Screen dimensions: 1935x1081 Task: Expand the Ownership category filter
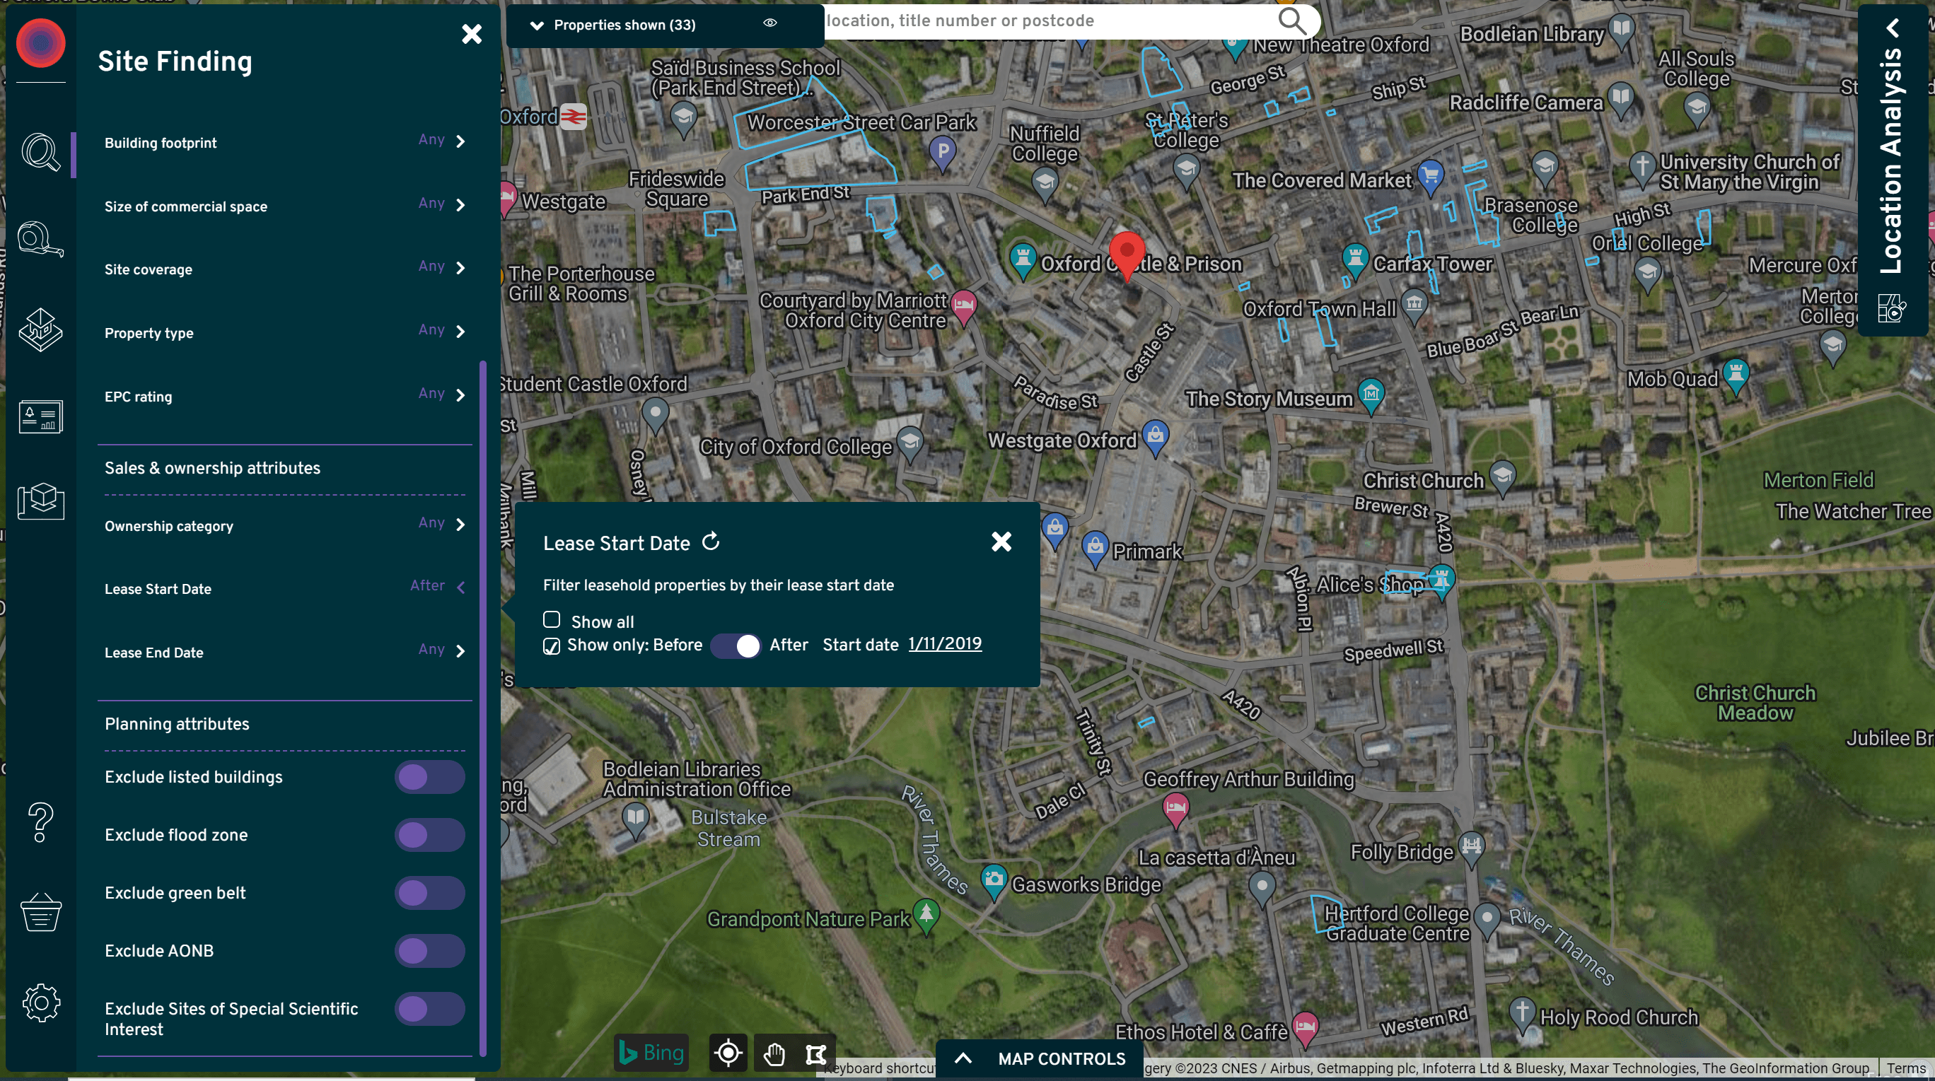click(x=460, y=524)
